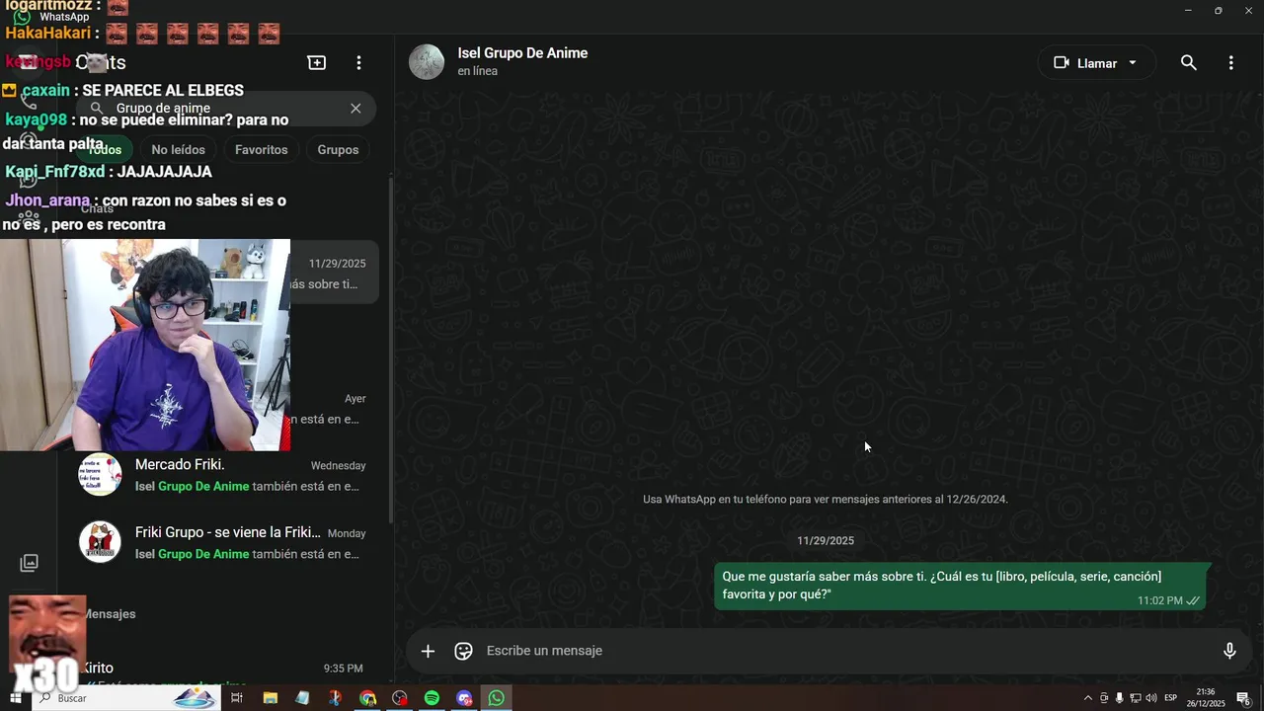Open the chat list three-dot menu

[358, 62]
